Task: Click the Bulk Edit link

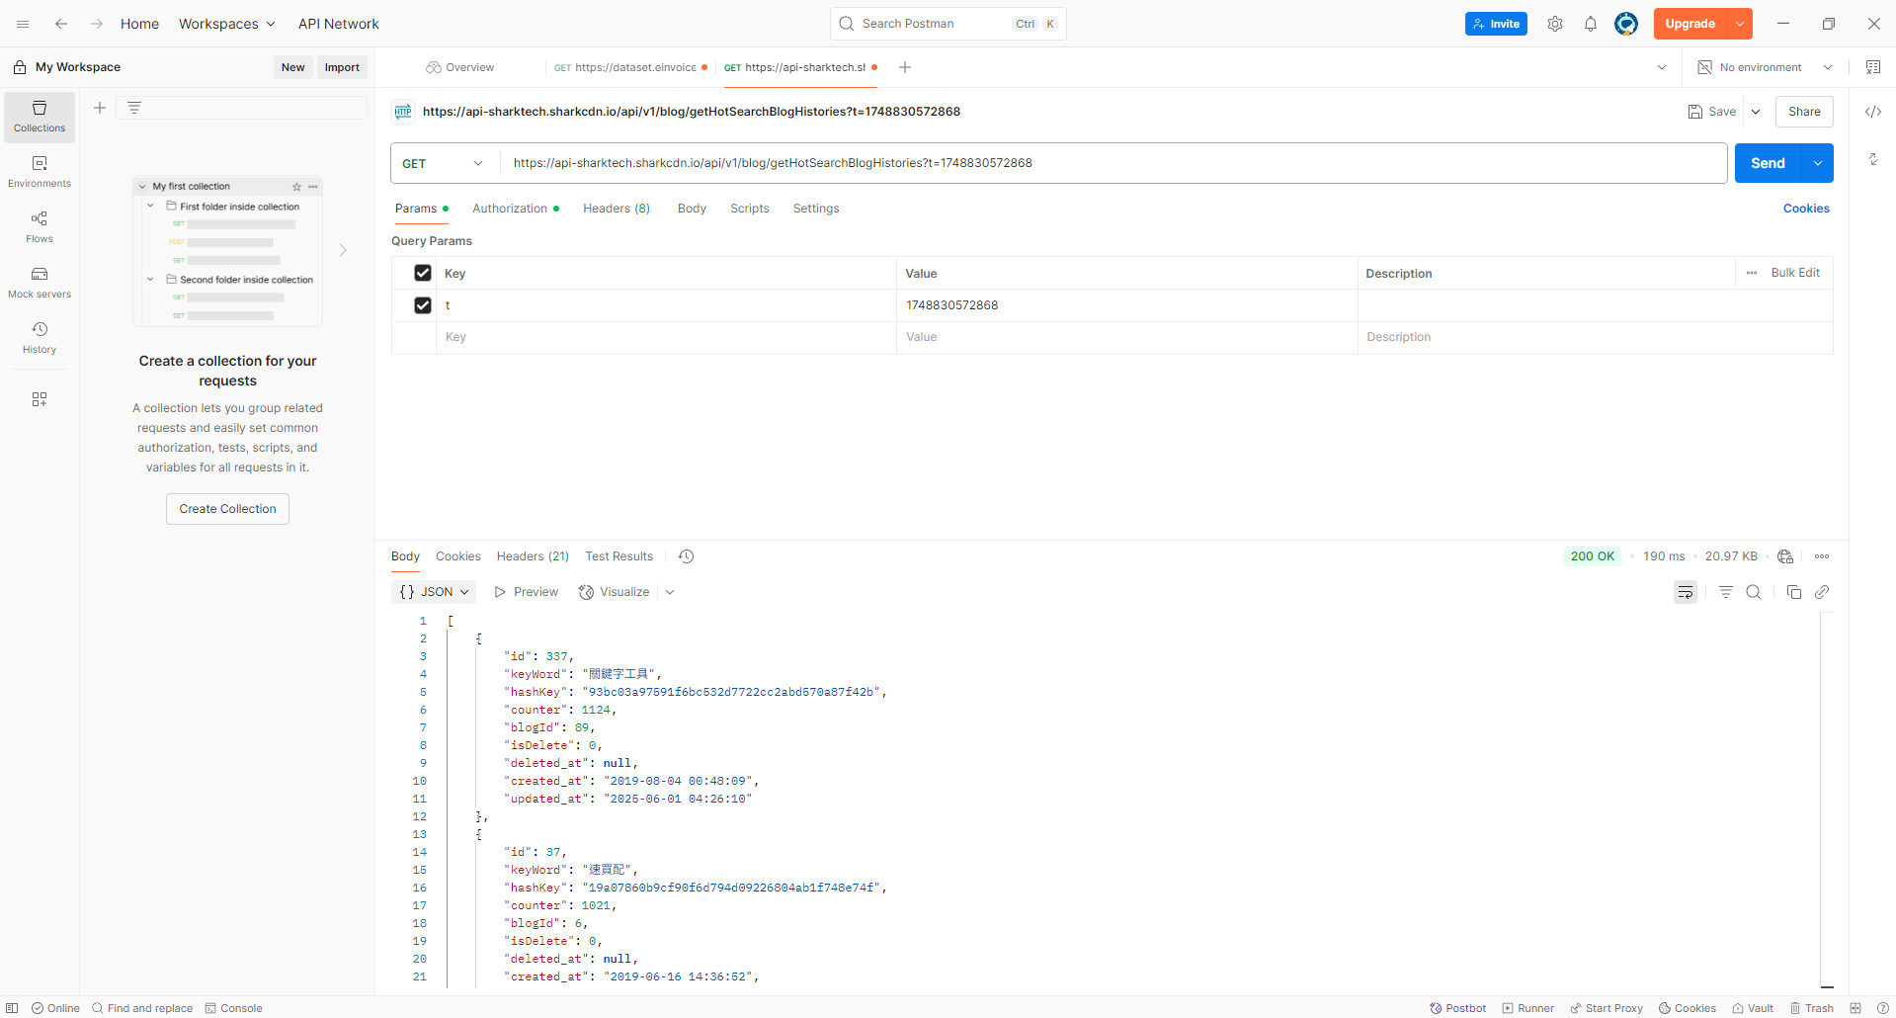Action: pyautogui.click(x=1795, y=273)
